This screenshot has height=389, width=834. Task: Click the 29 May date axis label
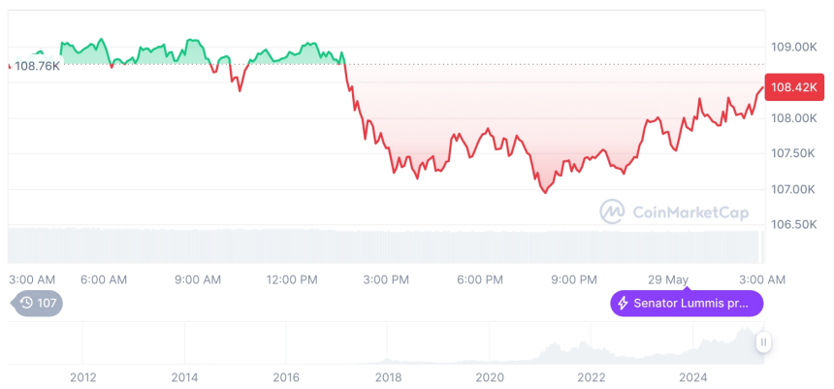pos(668,279)
